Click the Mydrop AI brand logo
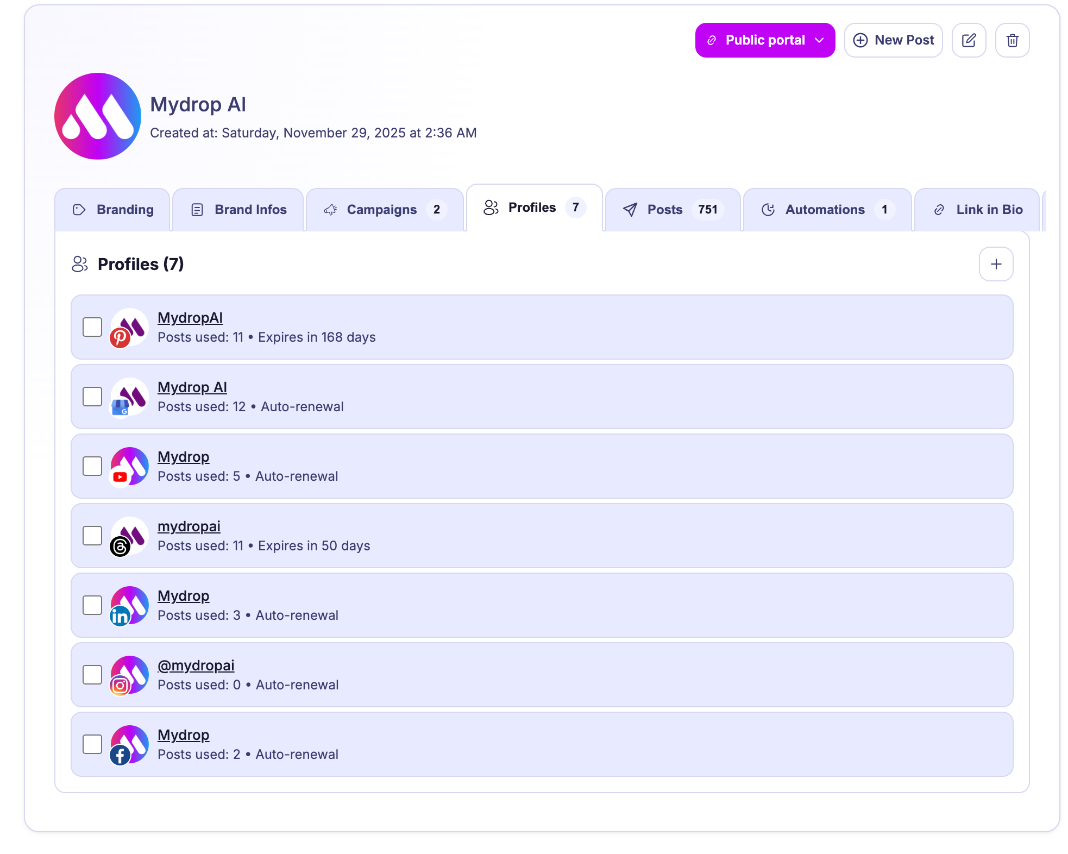The image size is (1068, 854). (98, 116)
